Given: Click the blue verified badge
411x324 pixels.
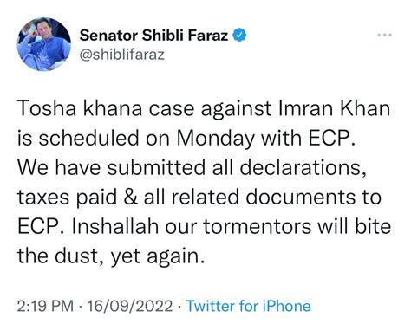Looking at the screenshot, I should pos(239,36).
